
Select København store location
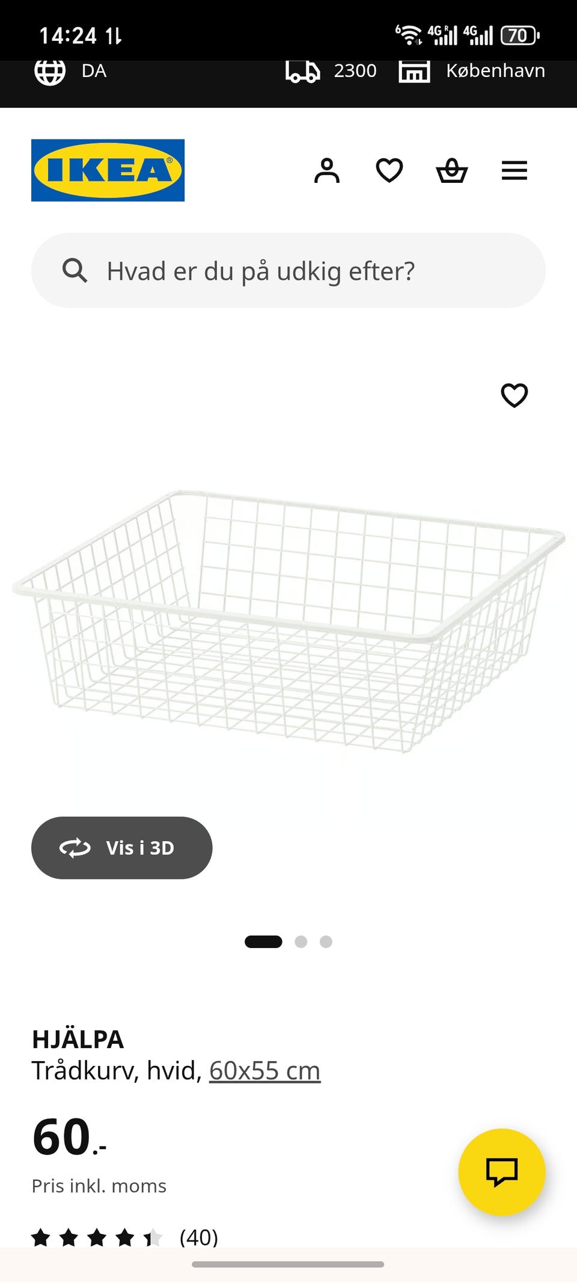coord(495,72)
